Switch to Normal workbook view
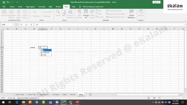Image resolution: width=187 pixels, height=105 pixels. [4, 13]
